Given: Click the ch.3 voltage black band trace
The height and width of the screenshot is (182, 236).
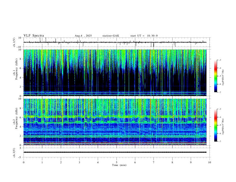Looking at the screenshot, I should [115, 152].
